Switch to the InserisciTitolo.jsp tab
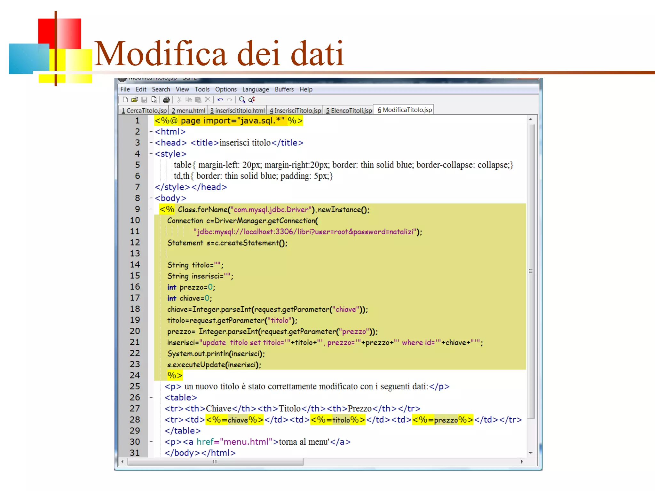This screenshot has height=491, width=655. click(x=295, y=110)
